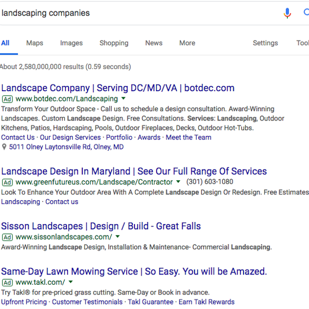Click the (301) 603-1080 phone number

pyautogui.click(x=210, y=182)
